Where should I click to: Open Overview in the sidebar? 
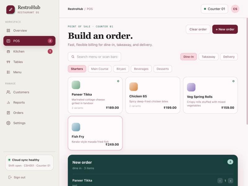point(29,30)
